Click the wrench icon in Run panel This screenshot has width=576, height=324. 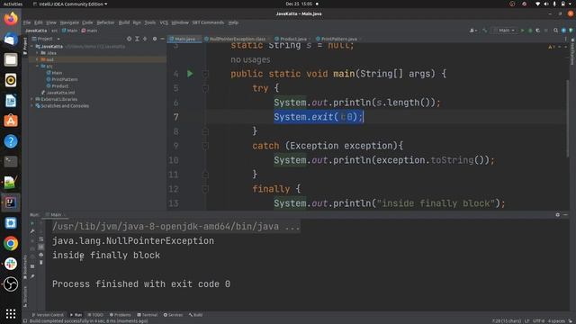[32, 231]
